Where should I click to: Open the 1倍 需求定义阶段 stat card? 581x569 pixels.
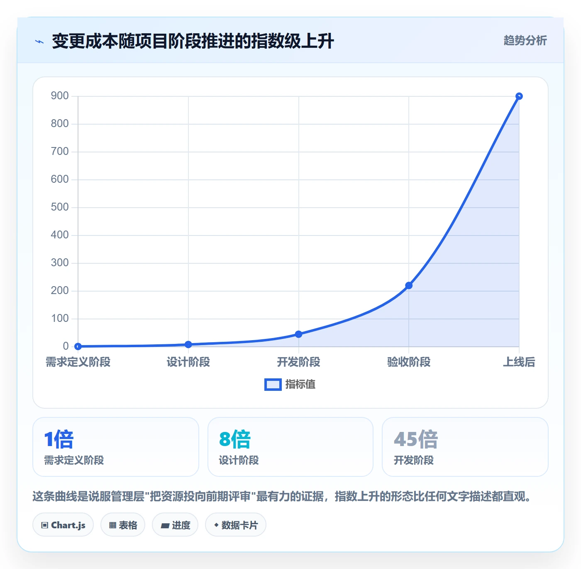pyautogui.click(x=116, y=447)
